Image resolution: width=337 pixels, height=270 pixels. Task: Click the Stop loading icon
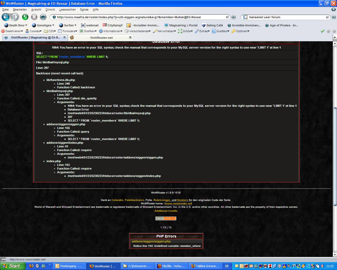34,17
